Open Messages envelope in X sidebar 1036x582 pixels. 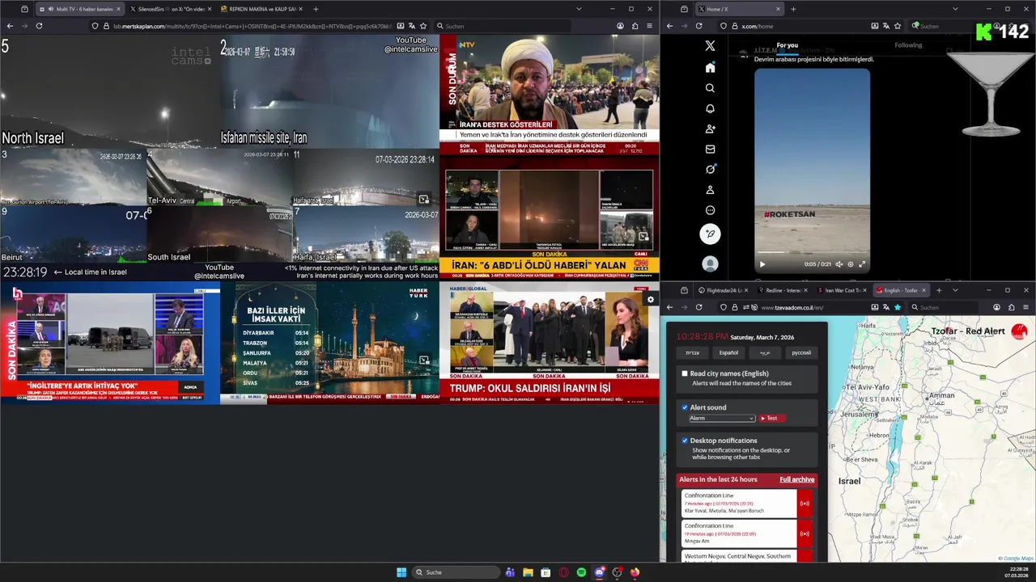pos(710,149)
